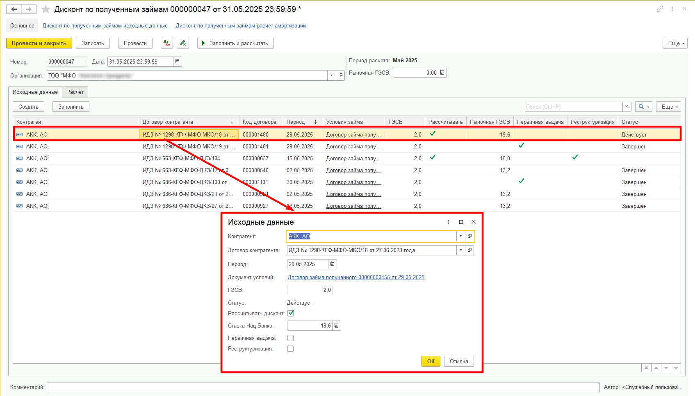Screen dimensions: 695x396
Task: Open calculator for Ставка Нац Банка
Action: click(x=336, y=325)
